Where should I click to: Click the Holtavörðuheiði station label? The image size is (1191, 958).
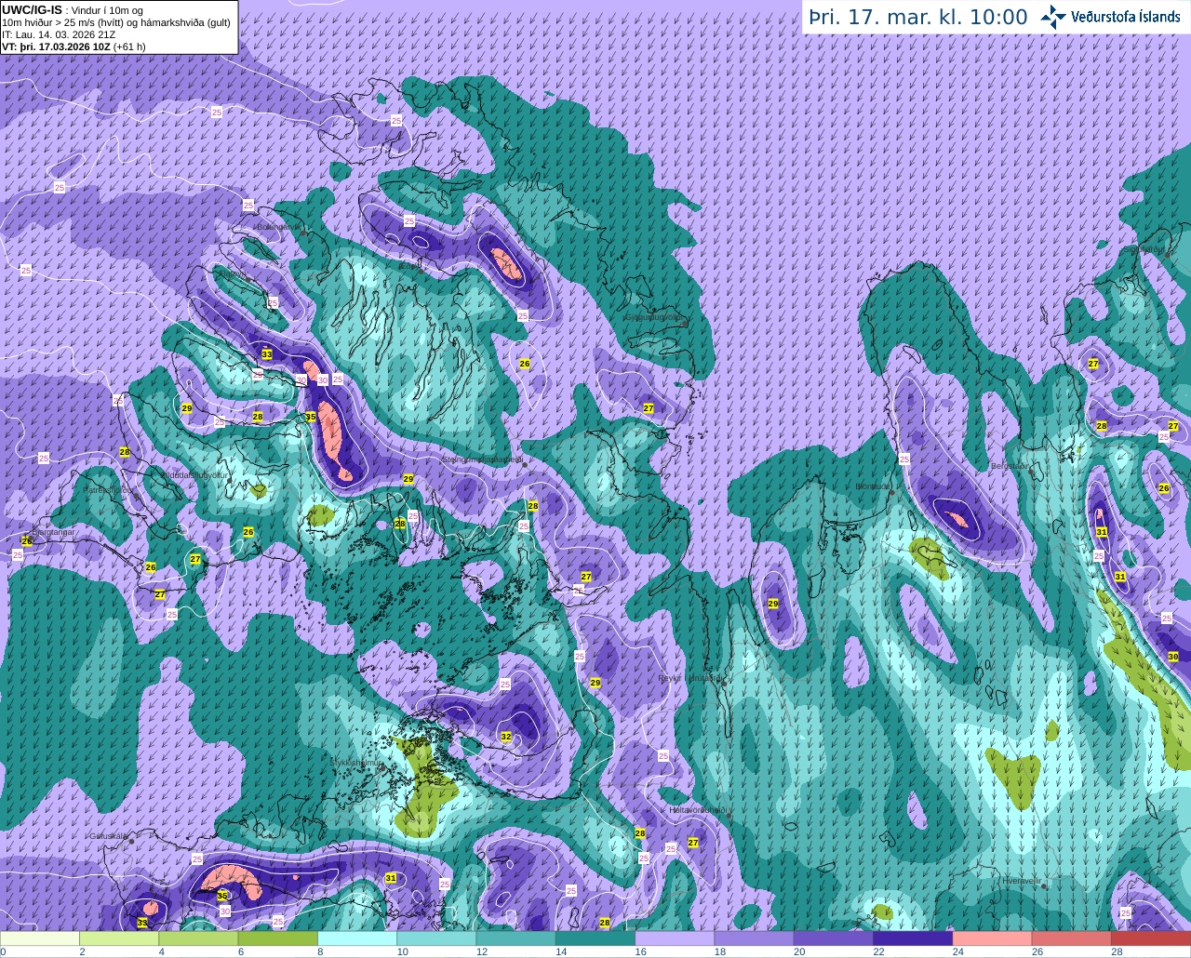click(698, 810)
